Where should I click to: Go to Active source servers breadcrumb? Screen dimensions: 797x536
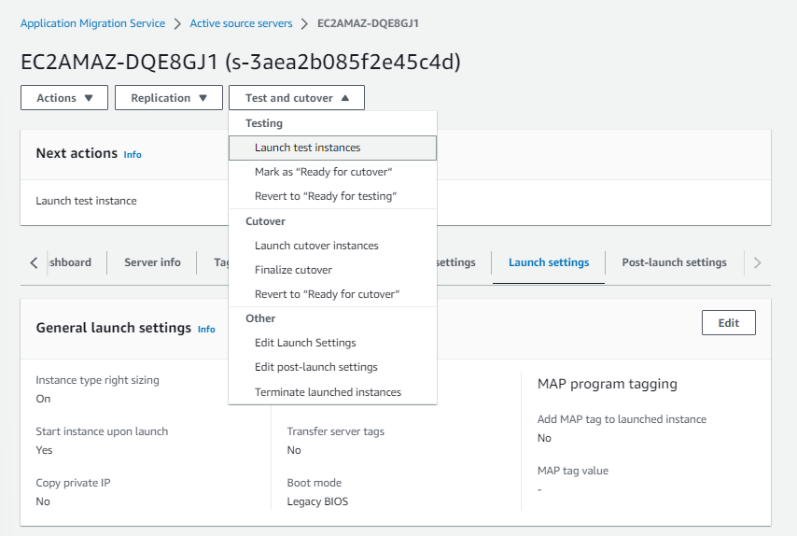(x=241, y=23)
